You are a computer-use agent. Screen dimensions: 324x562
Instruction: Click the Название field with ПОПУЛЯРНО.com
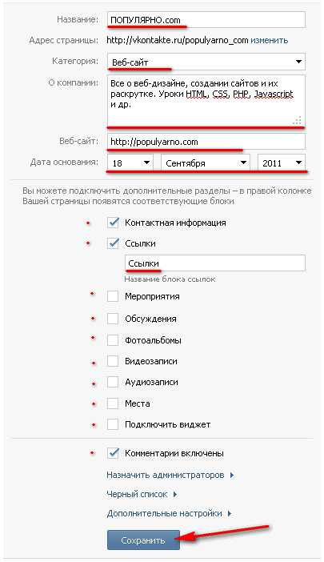(x=206, y=20)
